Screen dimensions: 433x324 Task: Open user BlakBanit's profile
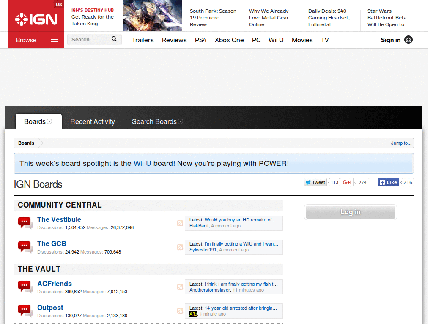(x=199, y=226)
